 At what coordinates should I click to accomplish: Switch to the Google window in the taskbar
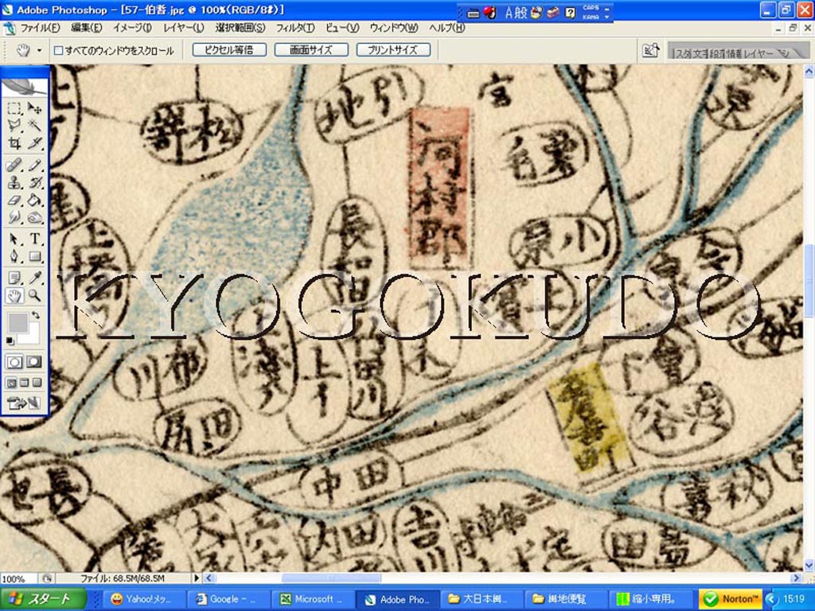(x=228, y=599)
